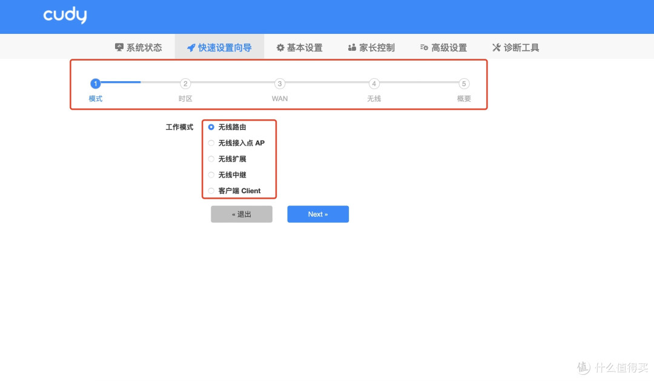Open the 诊断工具 tab

click(515, 48)
